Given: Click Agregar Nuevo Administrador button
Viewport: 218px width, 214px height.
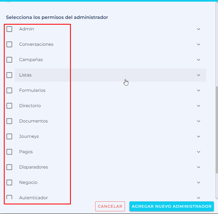Looking at the screenshot, I should [172, 206].
